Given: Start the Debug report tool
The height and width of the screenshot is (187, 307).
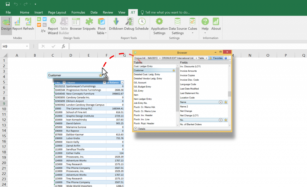Looking at the screenshot, I should pos(129,24).
